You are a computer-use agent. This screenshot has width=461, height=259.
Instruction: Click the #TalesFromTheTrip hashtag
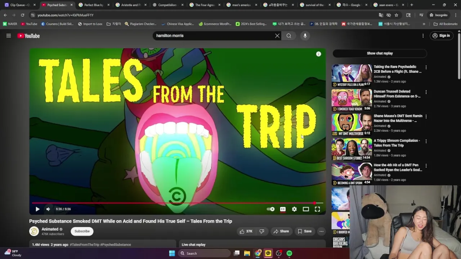click(84, 245)
